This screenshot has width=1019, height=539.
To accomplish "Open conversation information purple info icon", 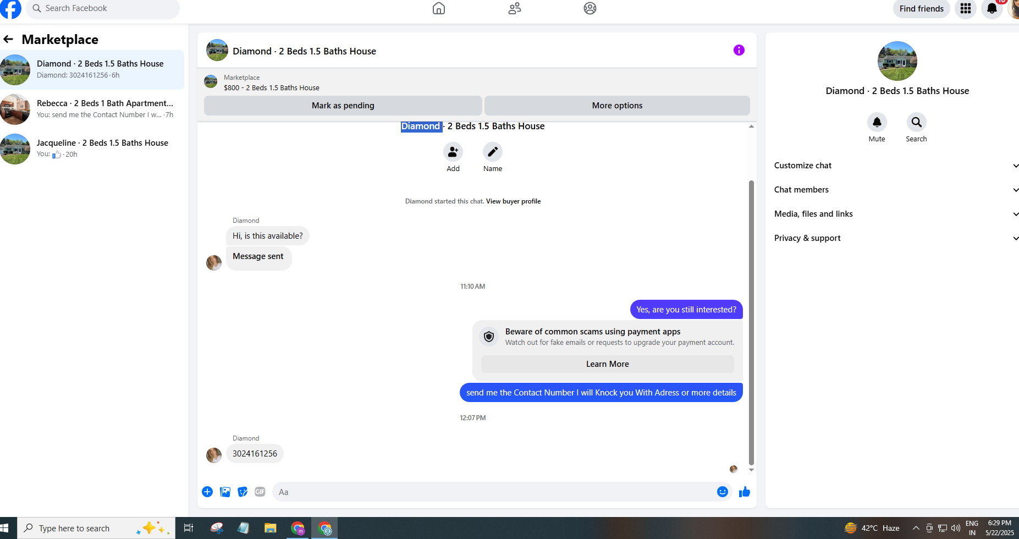I will pos(739,50).
